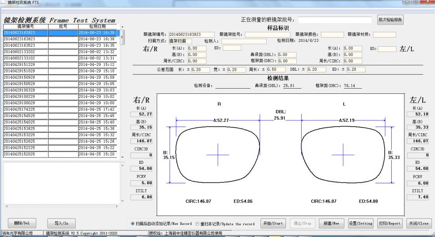The height and width of the screenshot is (237, 435).
Task: Click the left ED nominal field
Action: (x=387, y=49)
